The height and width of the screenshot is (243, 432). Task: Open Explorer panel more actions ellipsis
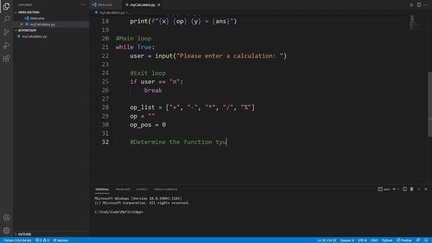[x=83, y=5]
